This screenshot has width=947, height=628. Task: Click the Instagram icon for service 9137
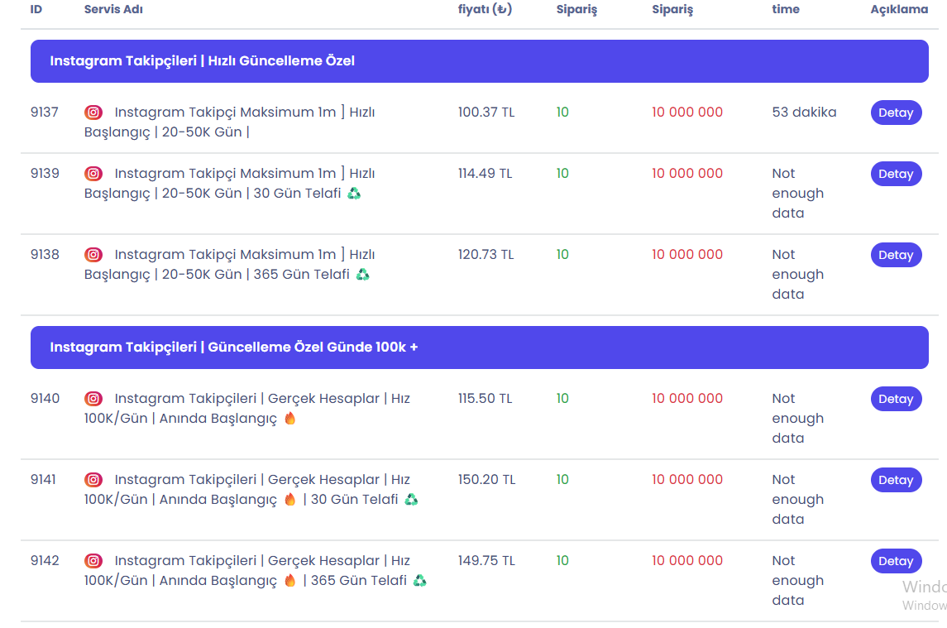pos(93,113)
